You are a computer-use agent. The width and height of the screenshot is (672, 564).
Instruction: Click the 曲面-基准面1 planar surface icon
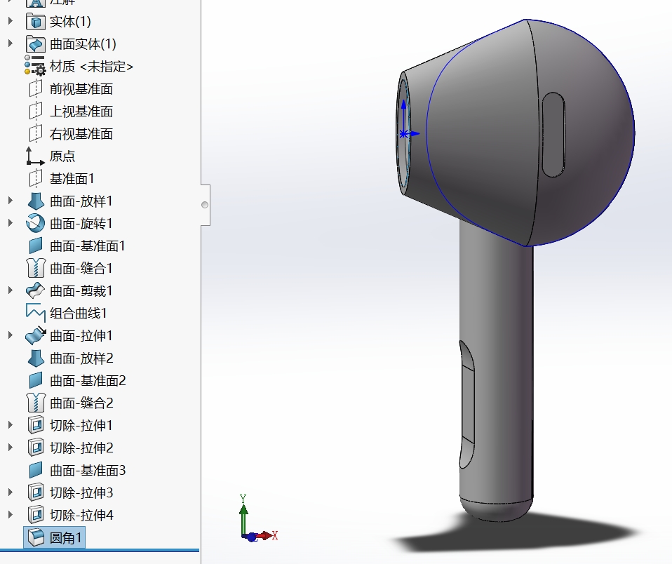click(36, 246)
